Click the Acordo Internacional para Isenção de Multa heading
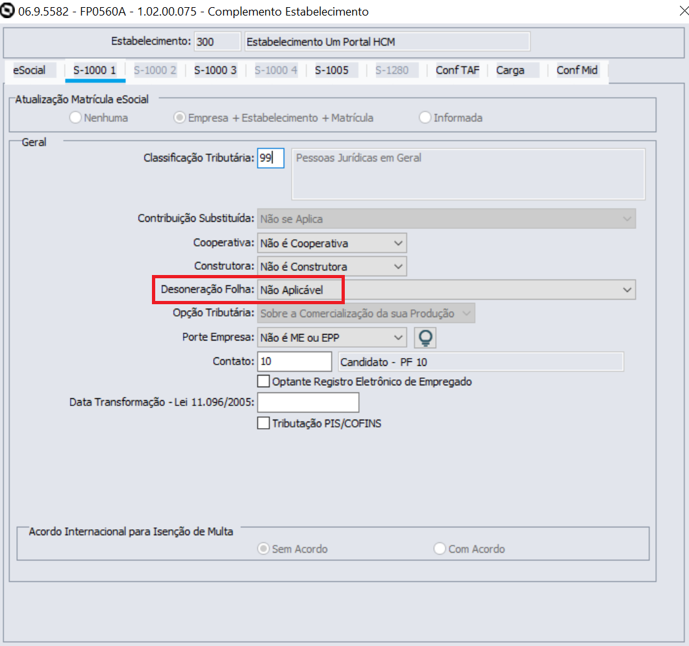 tap(131, 531)
